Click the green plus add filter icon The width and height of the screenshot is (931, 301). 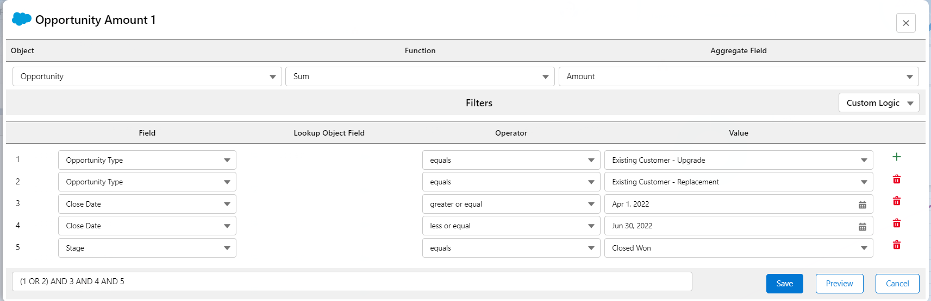point(896,157)
